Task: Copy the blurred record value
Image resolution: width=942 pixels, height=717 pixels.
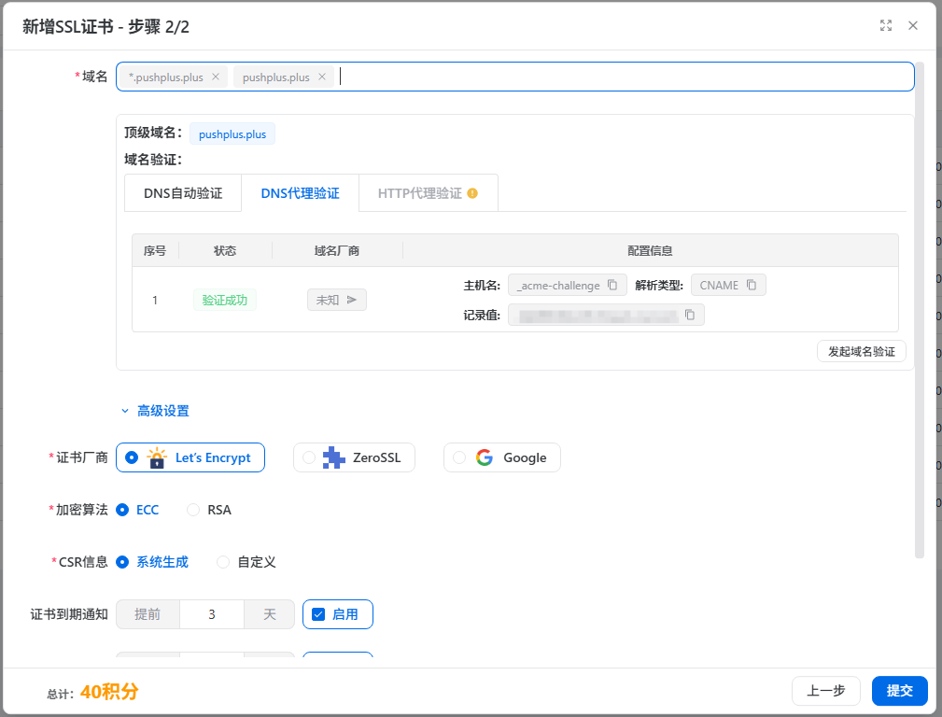Action: [690, 316]
